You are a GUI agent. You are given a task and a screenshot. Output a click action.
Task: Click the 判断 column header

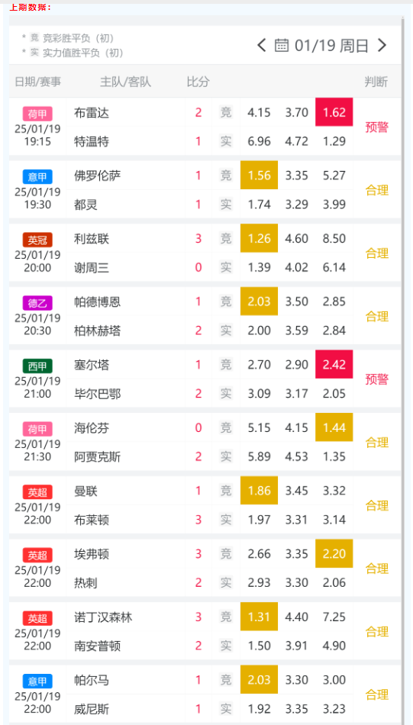376,82
